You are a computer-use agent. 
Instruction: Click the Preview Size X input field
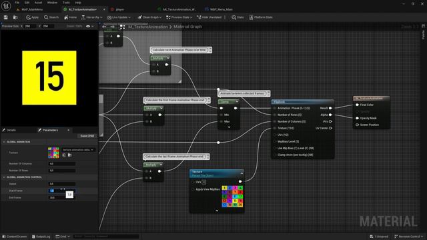(30, 26)
